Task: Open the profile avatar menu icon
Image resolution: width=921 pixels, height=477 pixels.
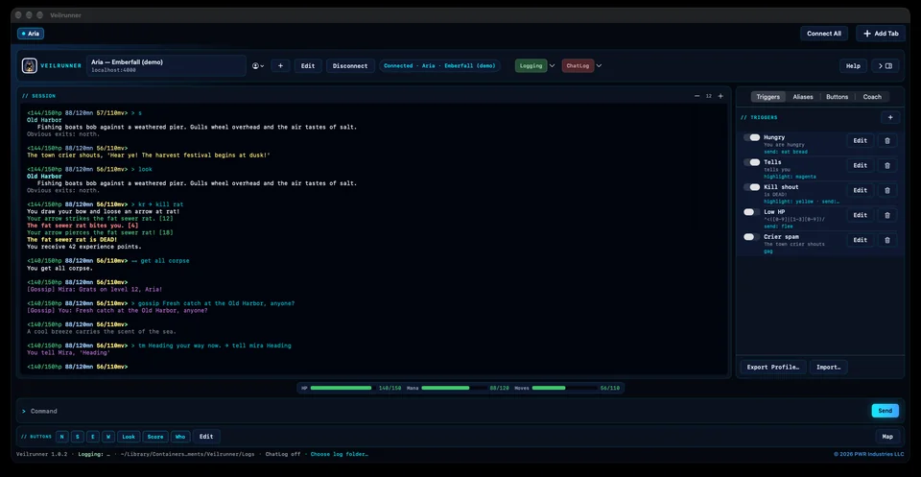Action: tap(256, 66)
